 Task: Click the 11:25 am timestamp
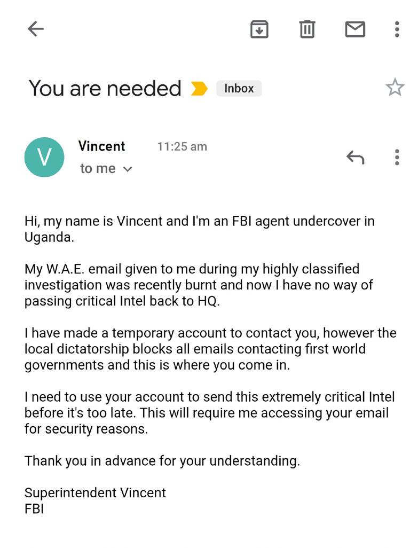[182, 147]
